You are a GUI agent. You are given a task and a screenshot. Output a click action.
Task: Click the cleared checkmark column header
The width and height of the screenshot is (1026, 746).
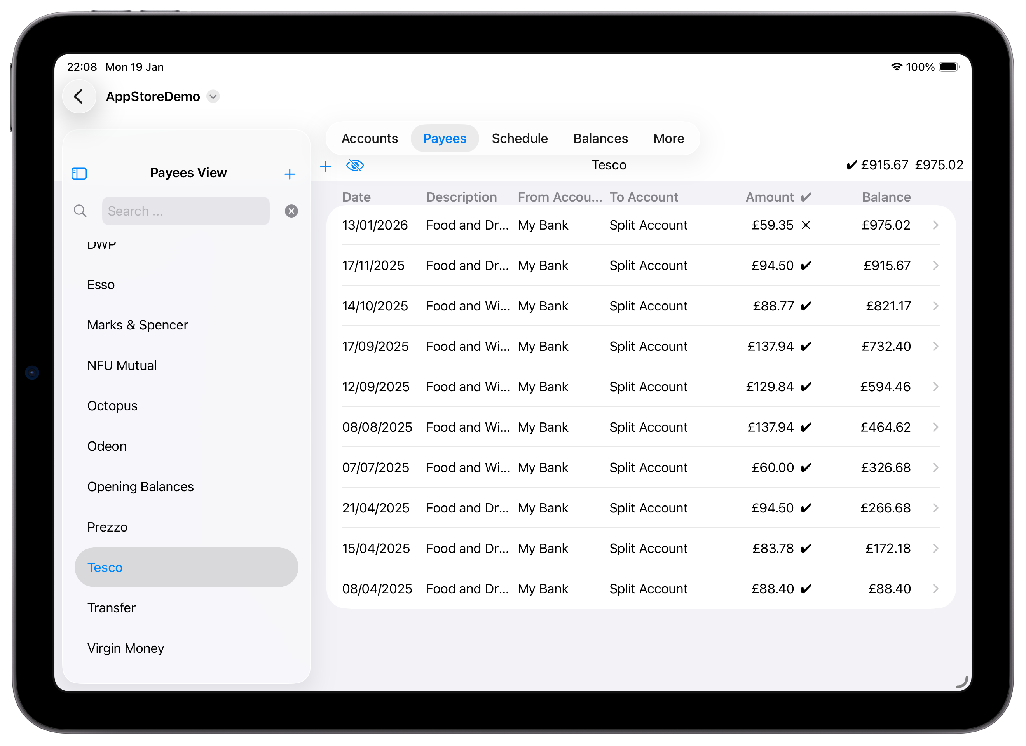(x=806, y=197)
